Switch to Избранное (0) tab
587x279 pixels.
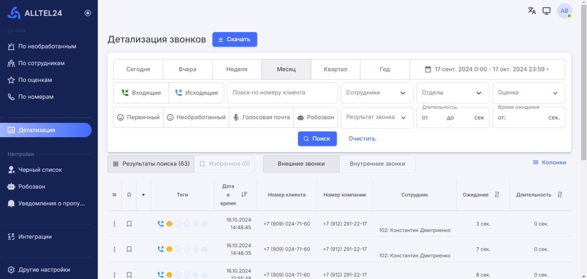224,164
